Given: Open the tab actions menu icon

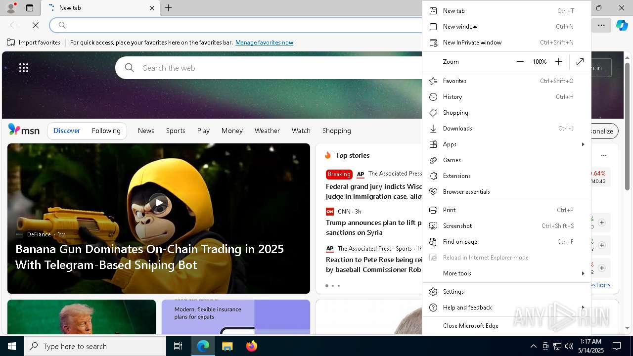Looking at the screenshot, I should 30,8.
